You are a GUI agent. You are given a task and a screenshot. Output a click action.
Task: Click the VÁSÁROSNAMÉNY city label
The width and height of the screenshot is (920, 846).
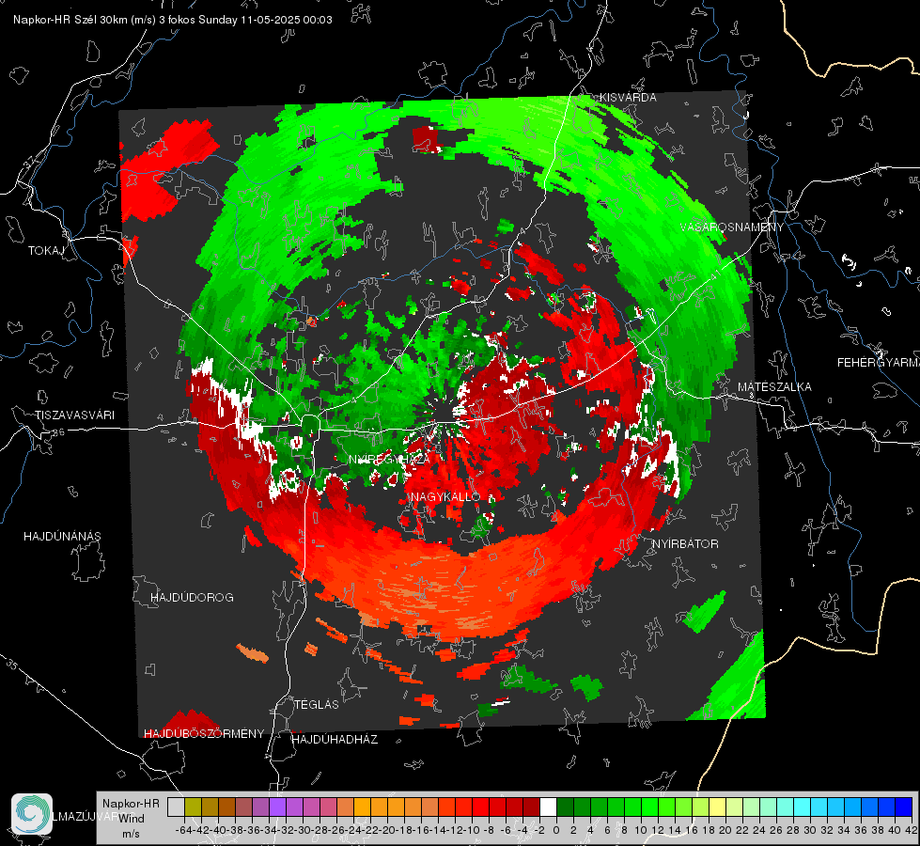point(732,227)
